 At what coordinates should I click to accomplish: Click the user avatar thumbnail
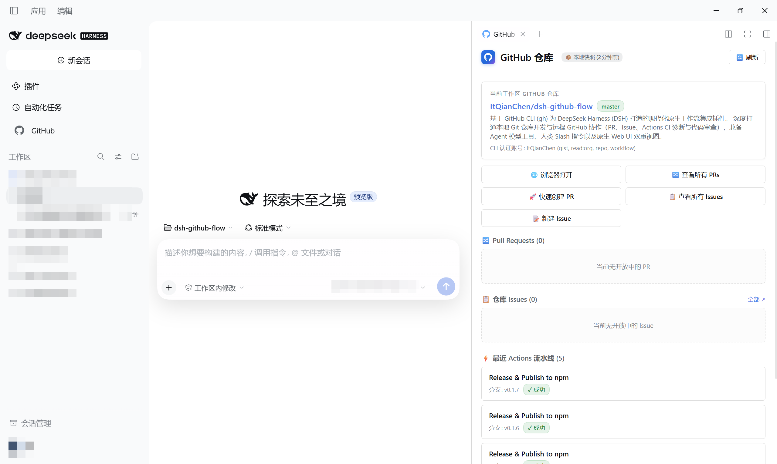tap(21, 447)
